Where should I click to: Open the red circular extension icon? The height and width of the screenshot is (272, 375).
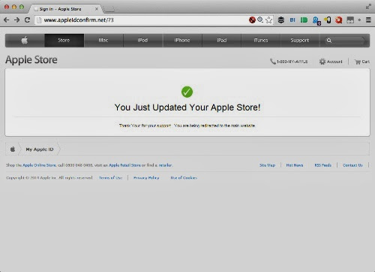click(339, 20)
